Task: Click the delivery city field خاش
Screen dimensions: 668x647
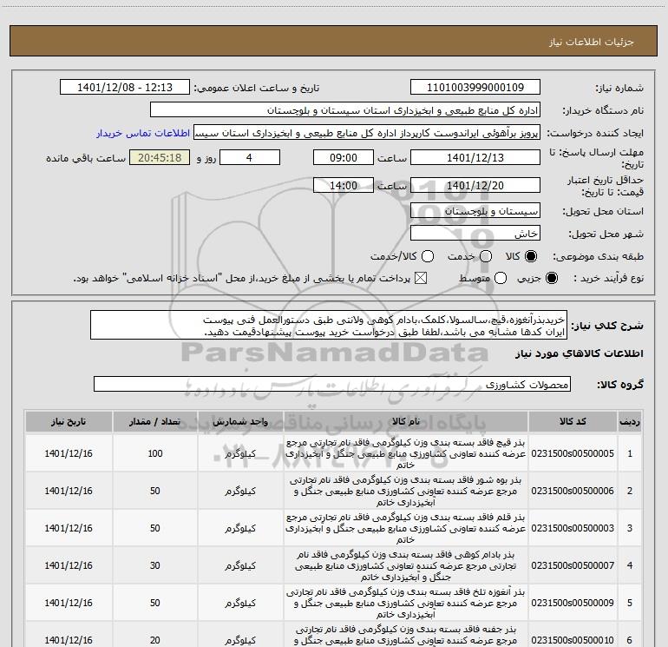Action: coord(475,234)
